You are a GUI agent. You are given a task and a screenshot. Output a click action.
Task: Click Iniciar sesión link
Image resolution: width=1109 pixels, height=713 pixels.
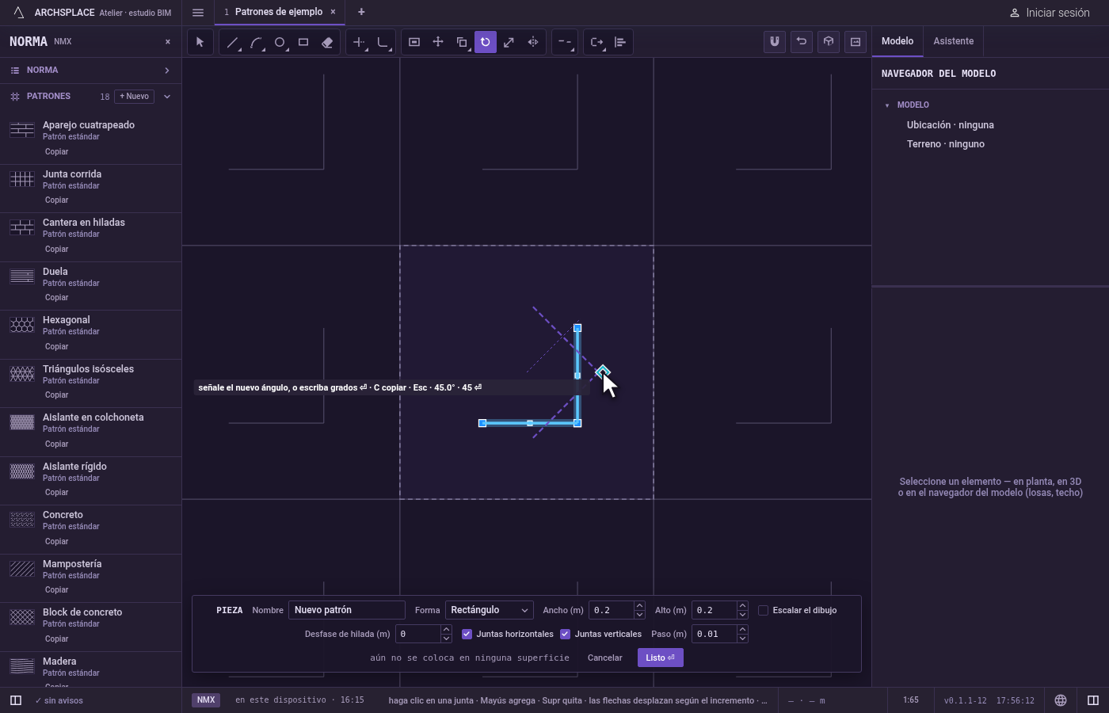(x=1050, y=13)
